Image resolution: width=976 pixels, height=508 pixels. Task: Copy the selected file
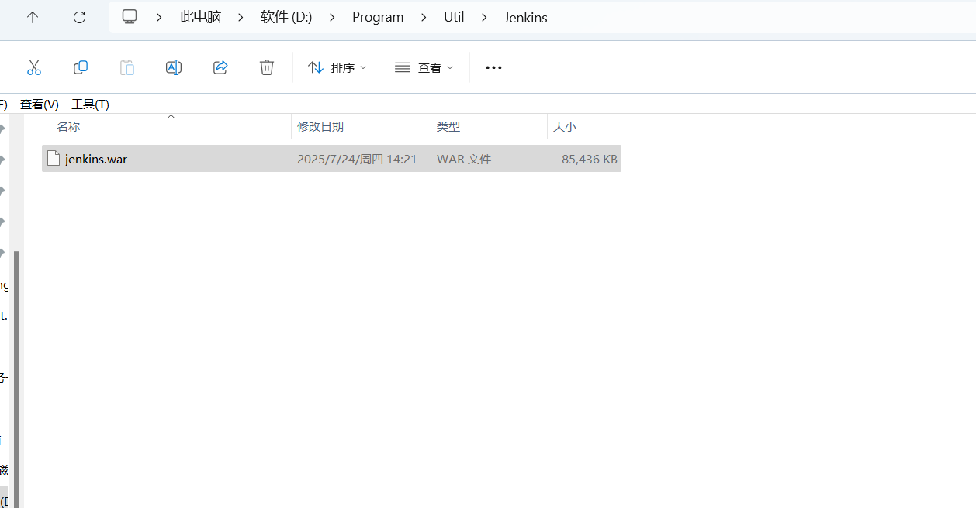[81, 67]
